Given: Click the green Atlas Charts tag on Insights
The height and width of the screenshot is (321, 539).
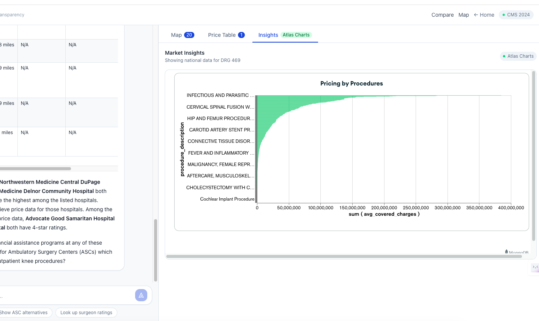Looking at the screenshot, I should pyautogui.click(x=296, y=35).
